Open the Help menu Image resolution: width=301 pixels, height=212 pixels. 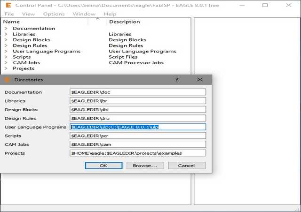click(110, 14)
